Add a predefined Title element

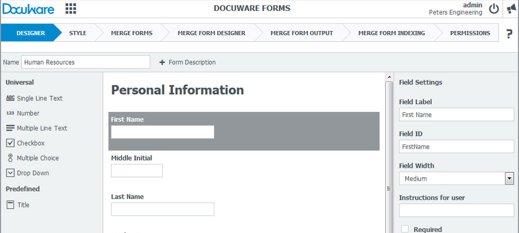18,205
